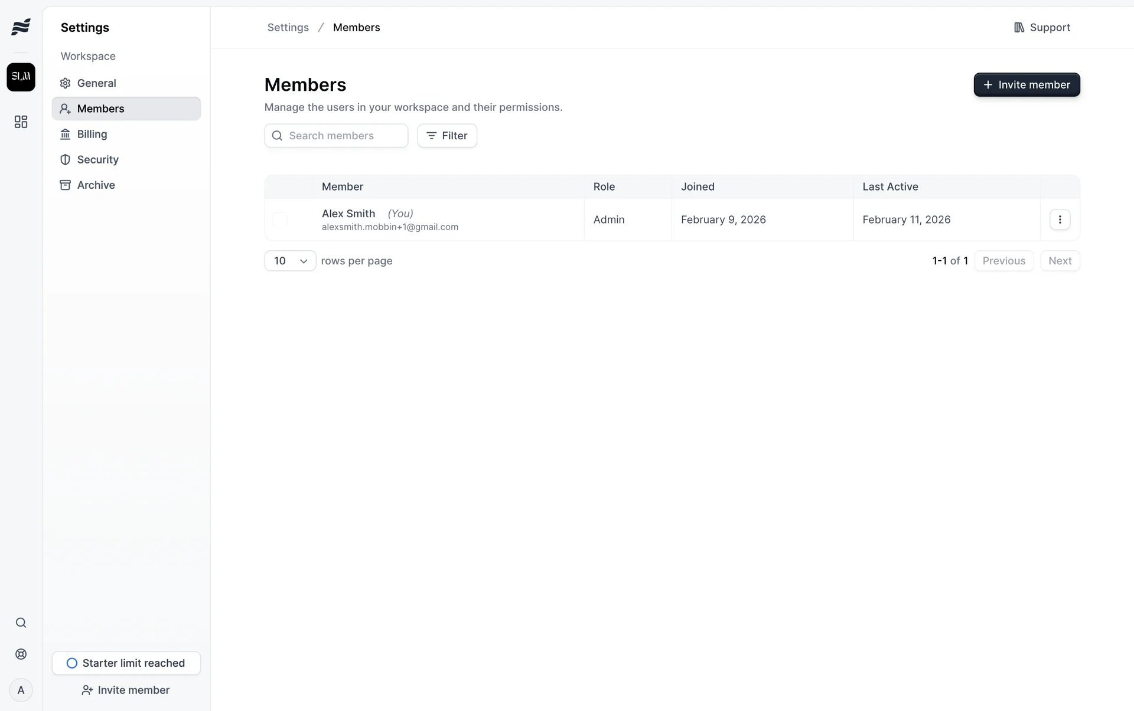Open the Archive section

pos(96,185)
